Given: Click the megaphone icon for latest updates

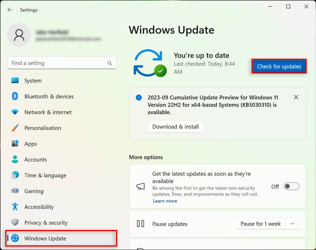Looking at the screenshot, I should [140, 186].
